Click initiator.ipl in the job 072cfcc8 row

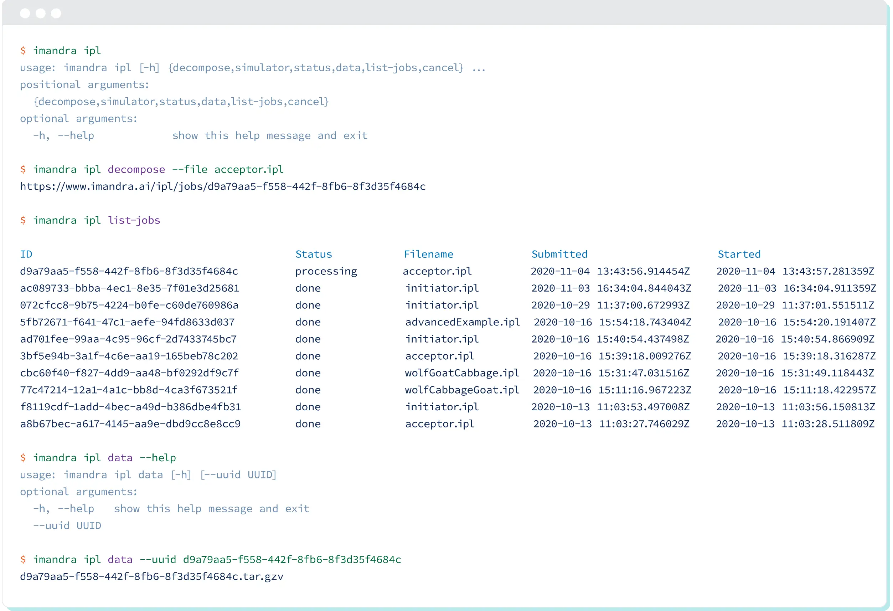pyautogui.click(x=442, y=305)
